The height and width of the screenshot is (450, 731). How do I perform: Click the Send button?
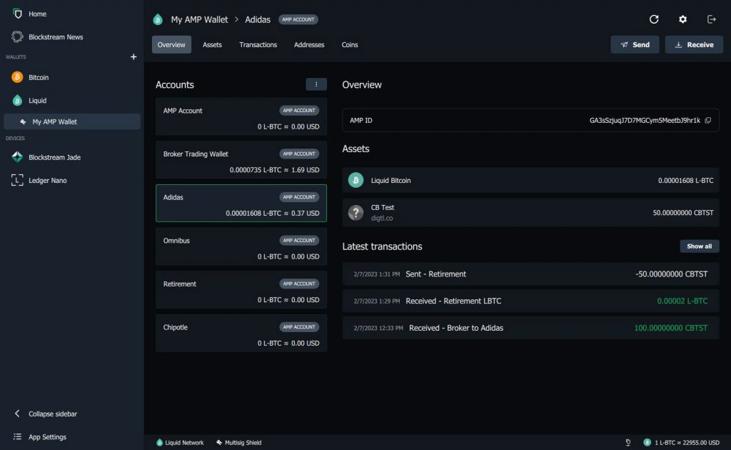point(635,45)
